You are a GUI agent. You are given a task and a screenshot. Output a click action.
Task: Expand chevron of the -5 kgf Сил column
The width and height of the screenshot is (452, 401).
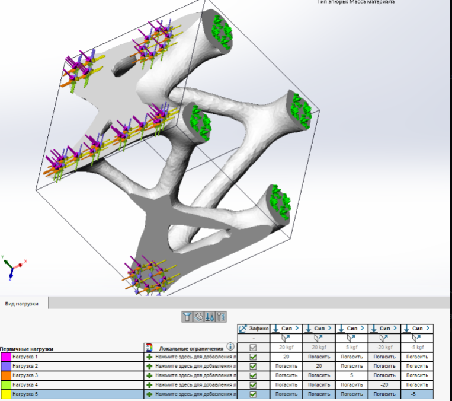click(x=428, y=328)
